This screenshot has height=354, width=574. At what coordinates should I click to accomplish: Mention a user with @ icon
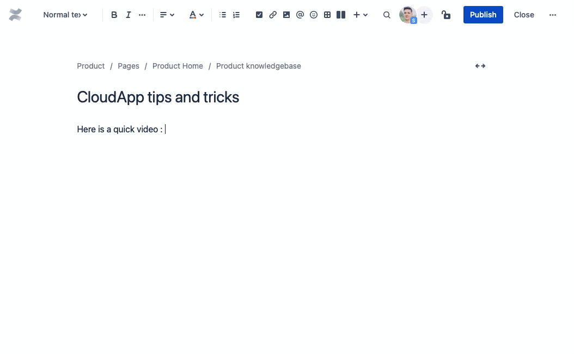tap(300, 15)
